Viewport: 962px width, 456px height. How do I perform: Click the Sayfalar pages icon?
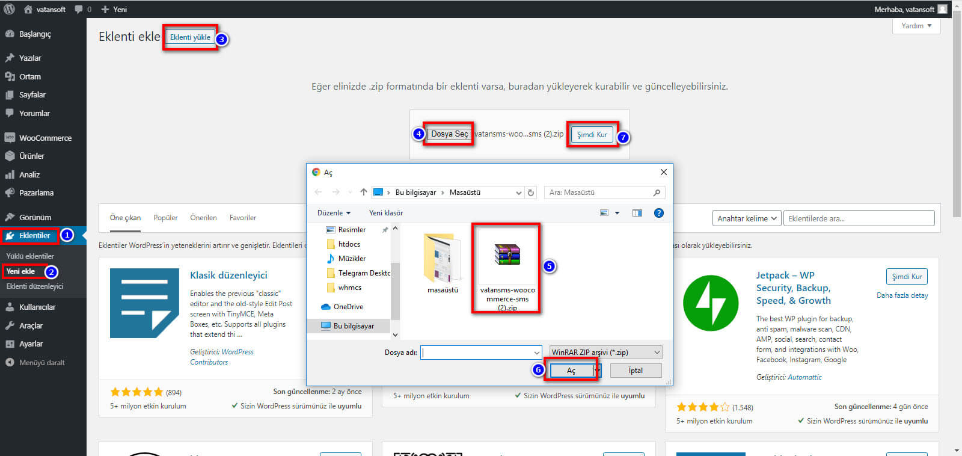(10, 94)
